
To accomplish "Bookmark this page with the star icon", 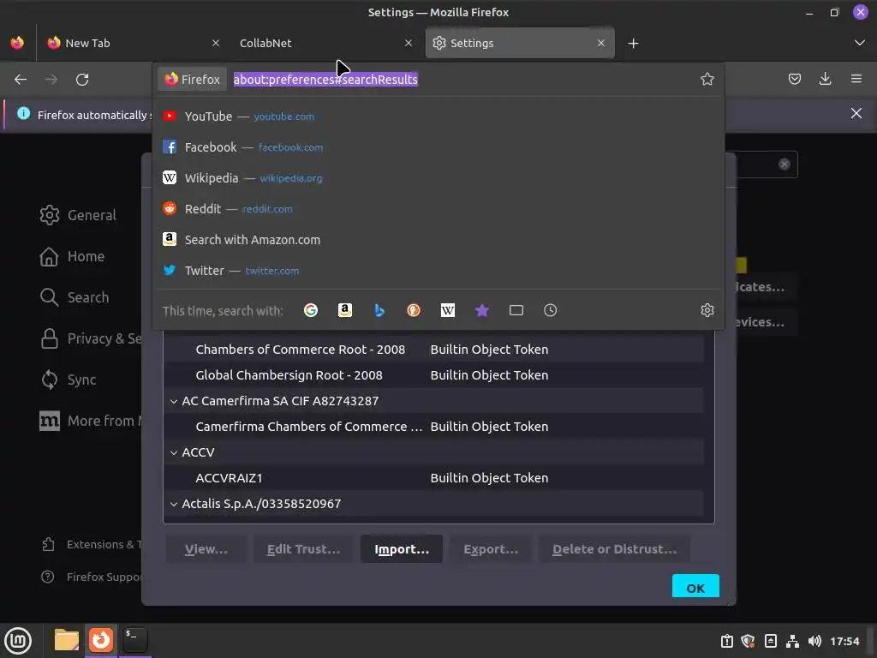I will click(x=707, y=80).
